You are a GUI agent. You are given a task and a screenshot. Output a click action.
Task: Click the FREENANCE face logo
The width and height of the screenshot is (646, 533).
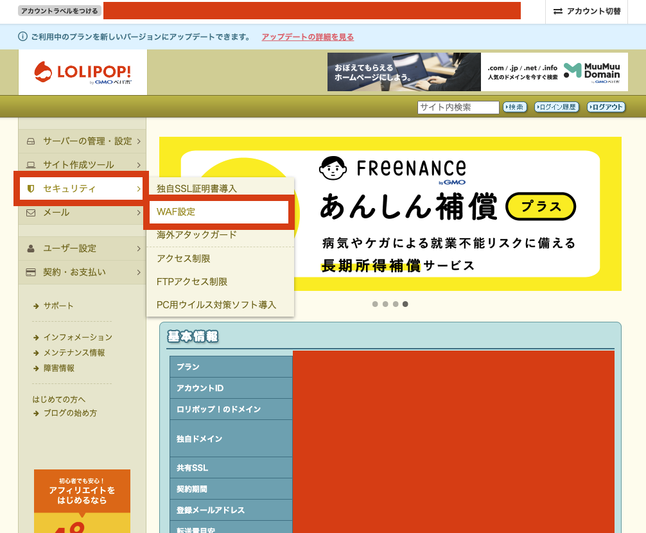point(333,168)
